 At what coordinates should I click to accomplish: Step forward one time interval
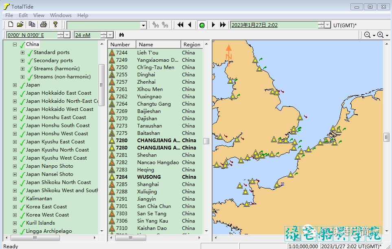pos(213,25)
